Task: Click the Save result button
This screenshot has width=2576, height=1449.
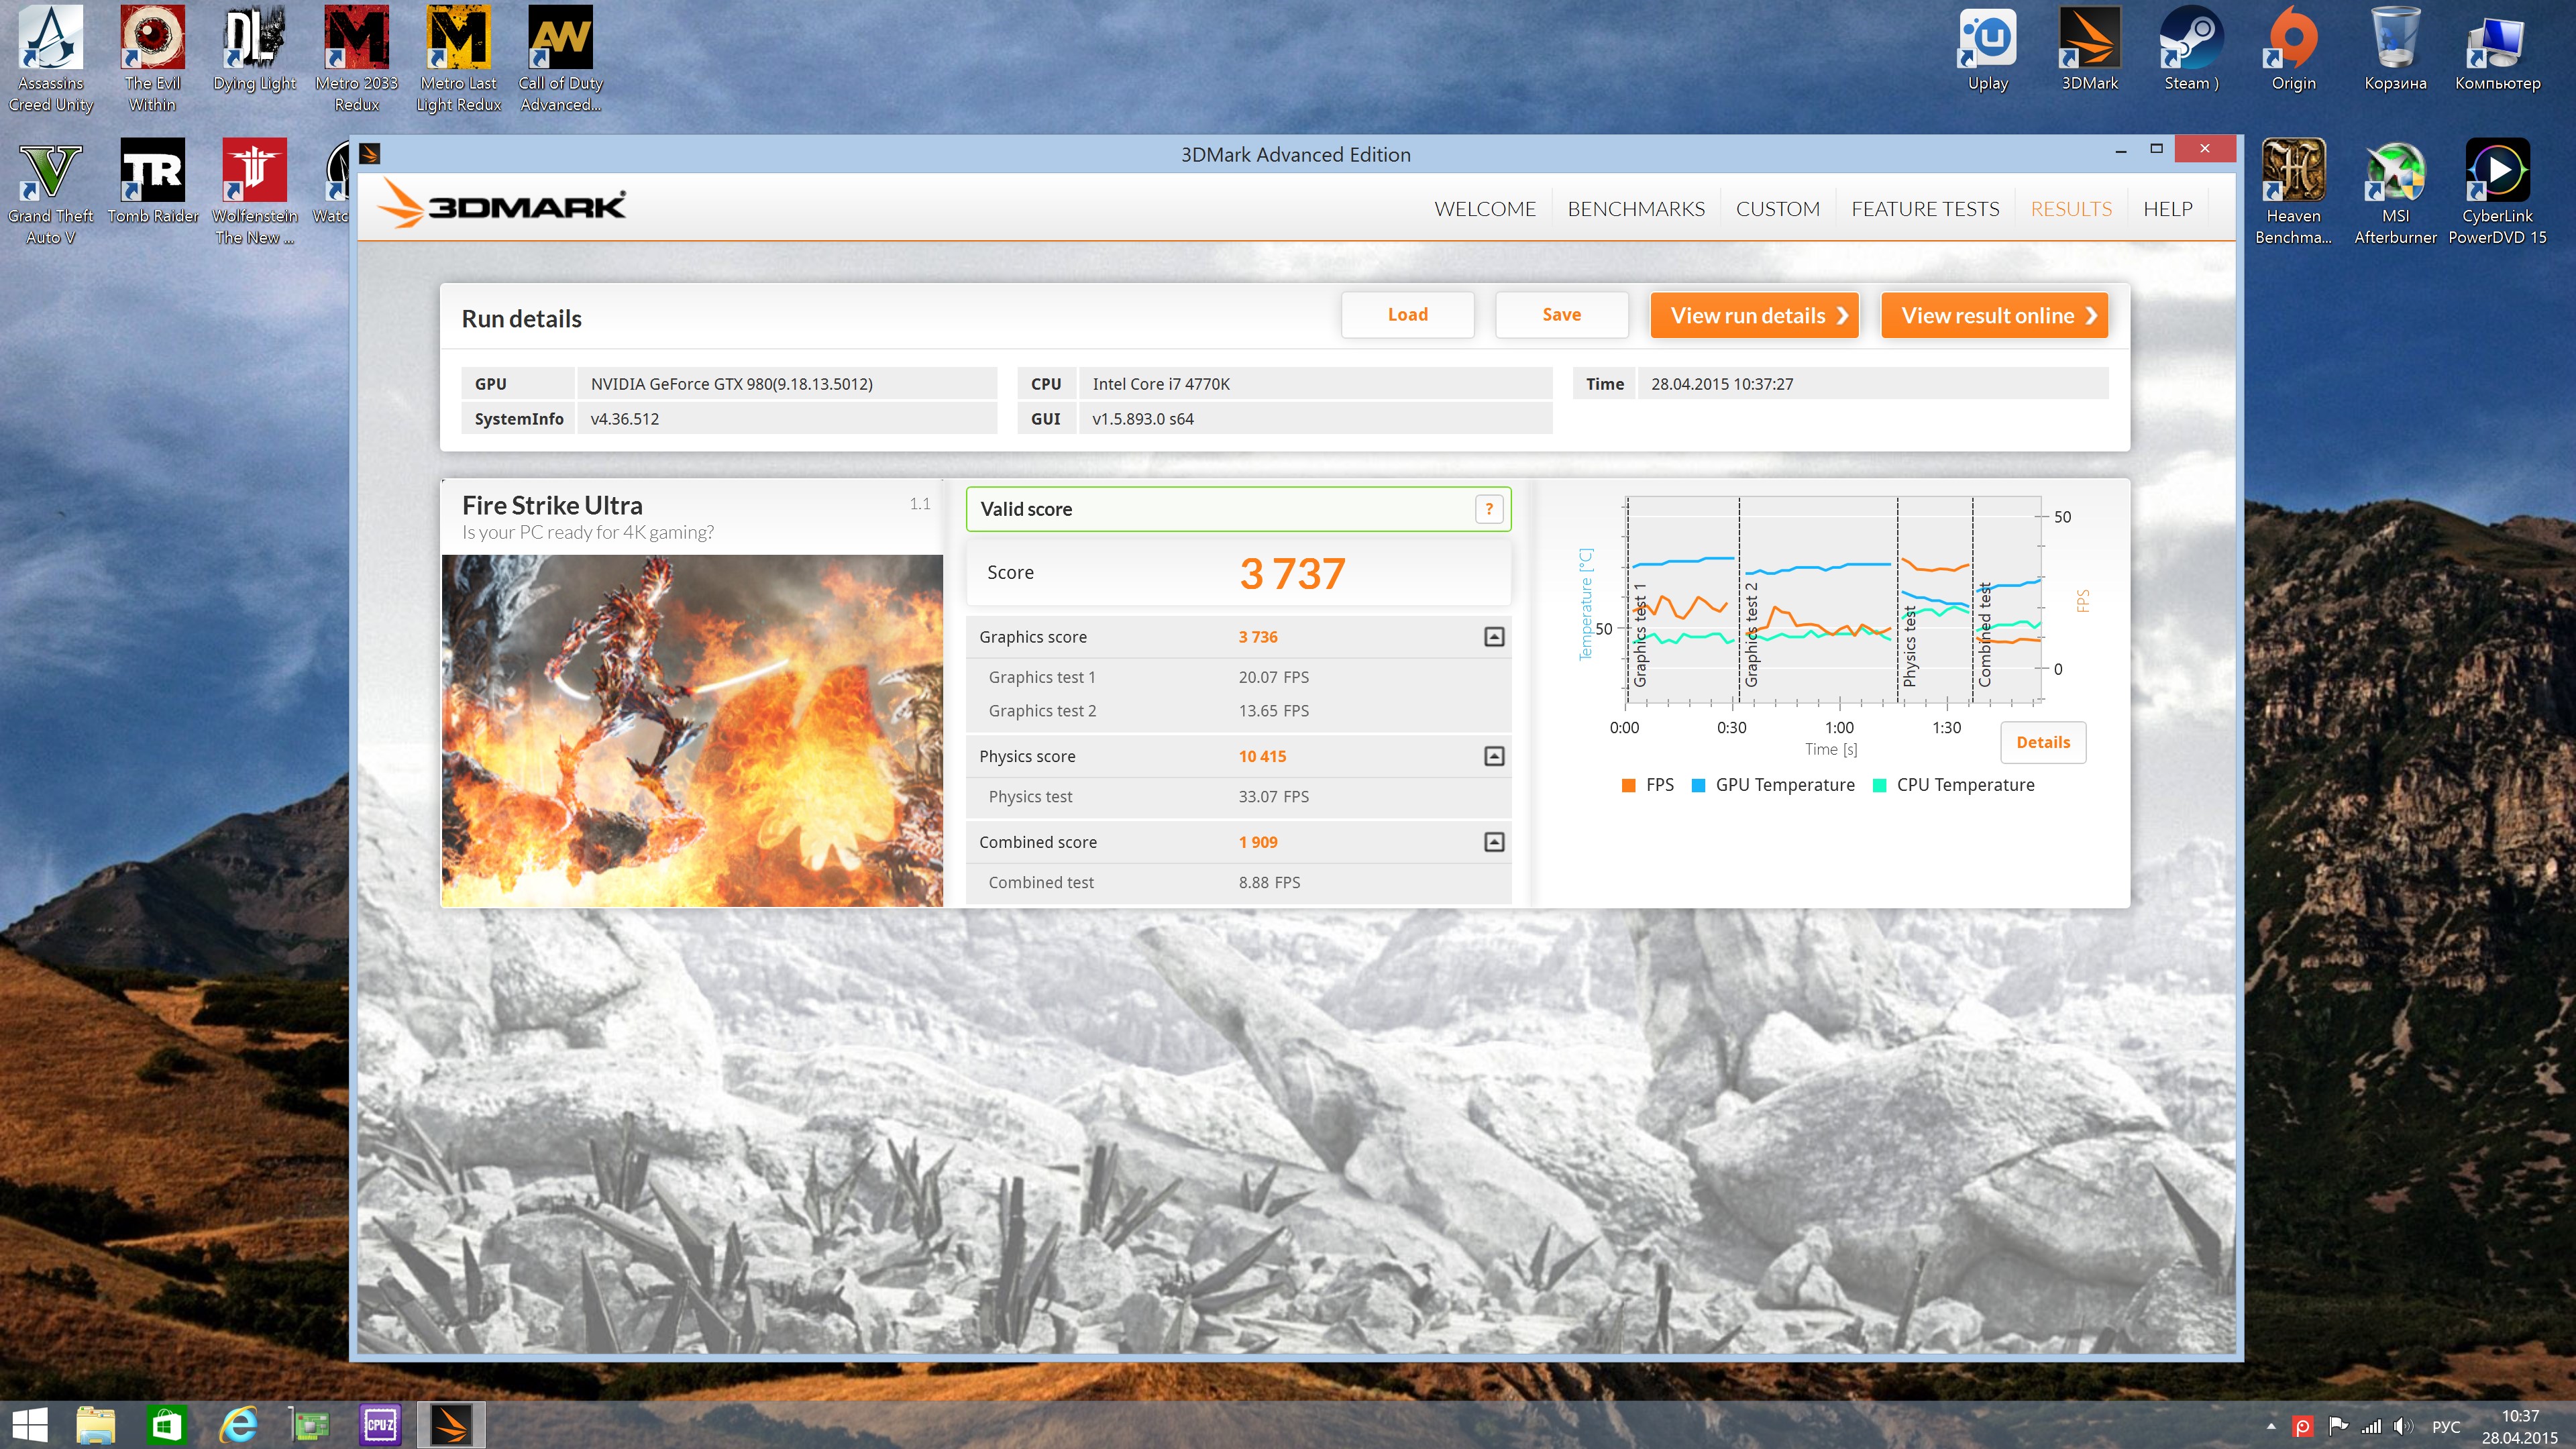Action: pyautogui.click(x=1561, y=315)
